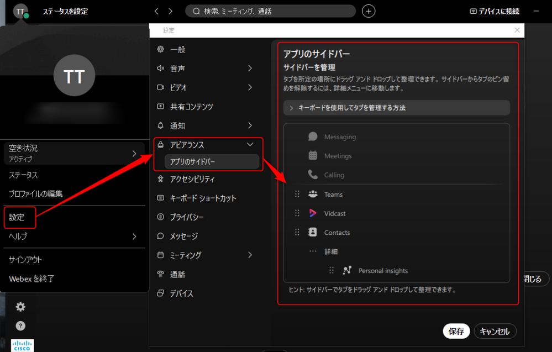Image resolution: width=552 pixels, height=352 pixels.
Task: Click the デバイス icon
Action: [x=161, y=293]
